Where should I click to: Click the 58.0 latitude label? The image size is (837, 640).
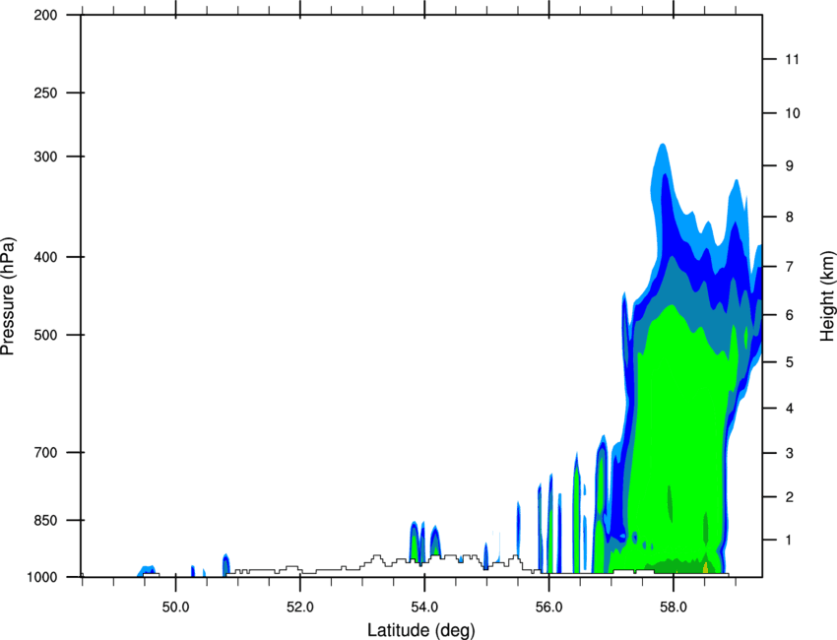674,608
